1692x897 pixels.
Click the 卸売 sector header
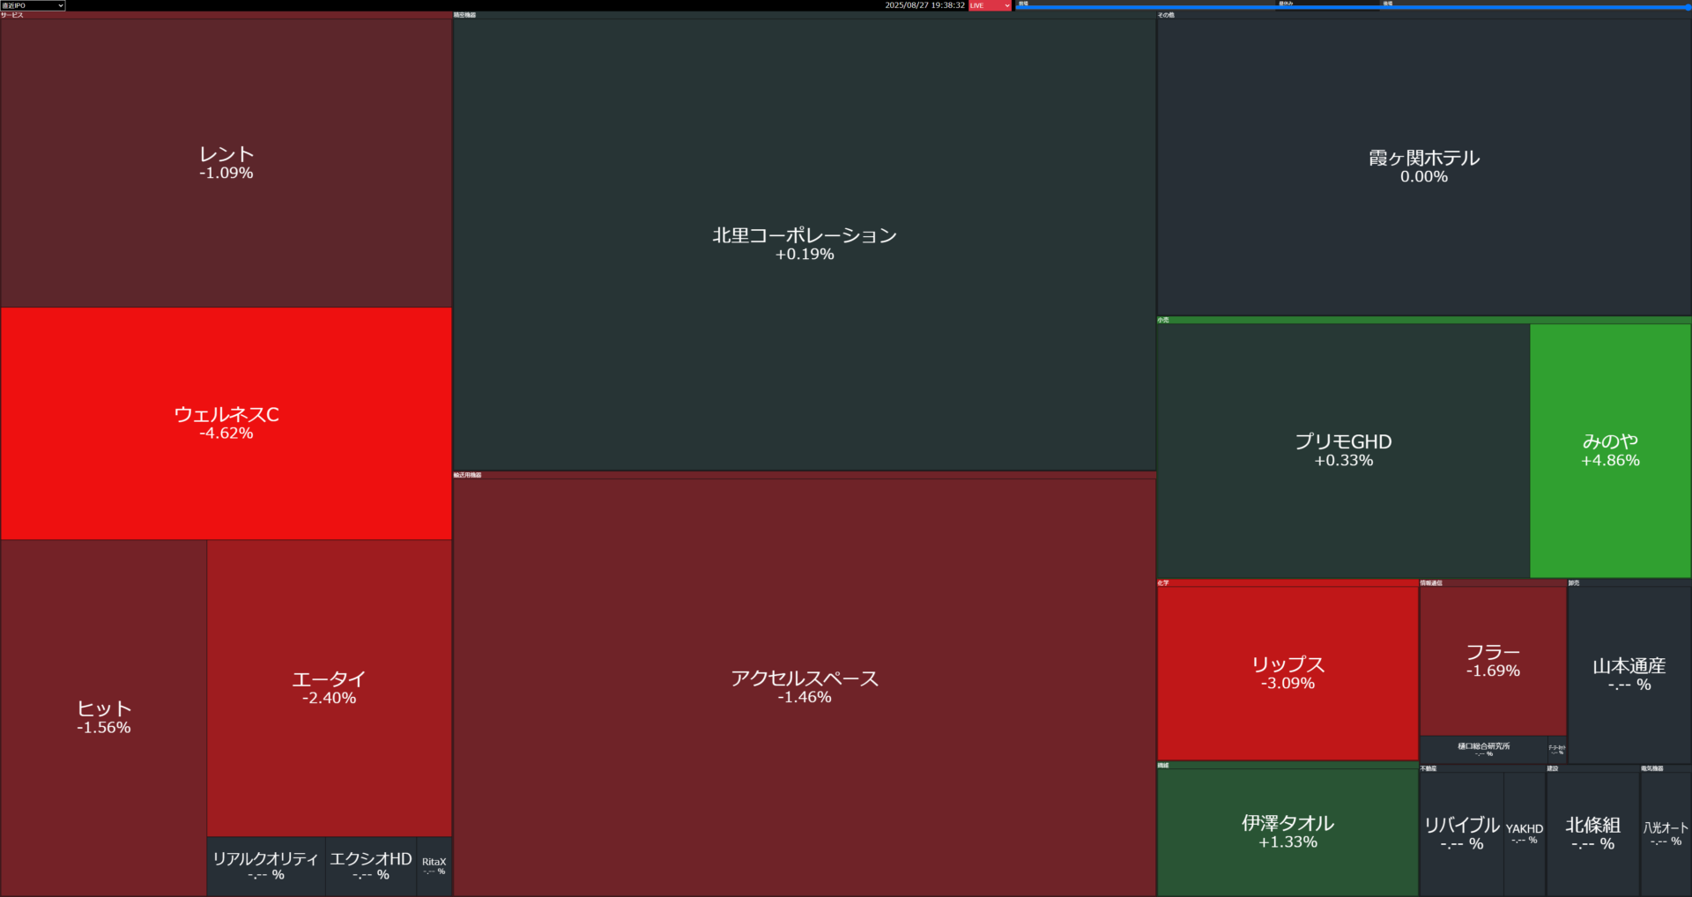pyautogui.click(x=1629, y=582)
